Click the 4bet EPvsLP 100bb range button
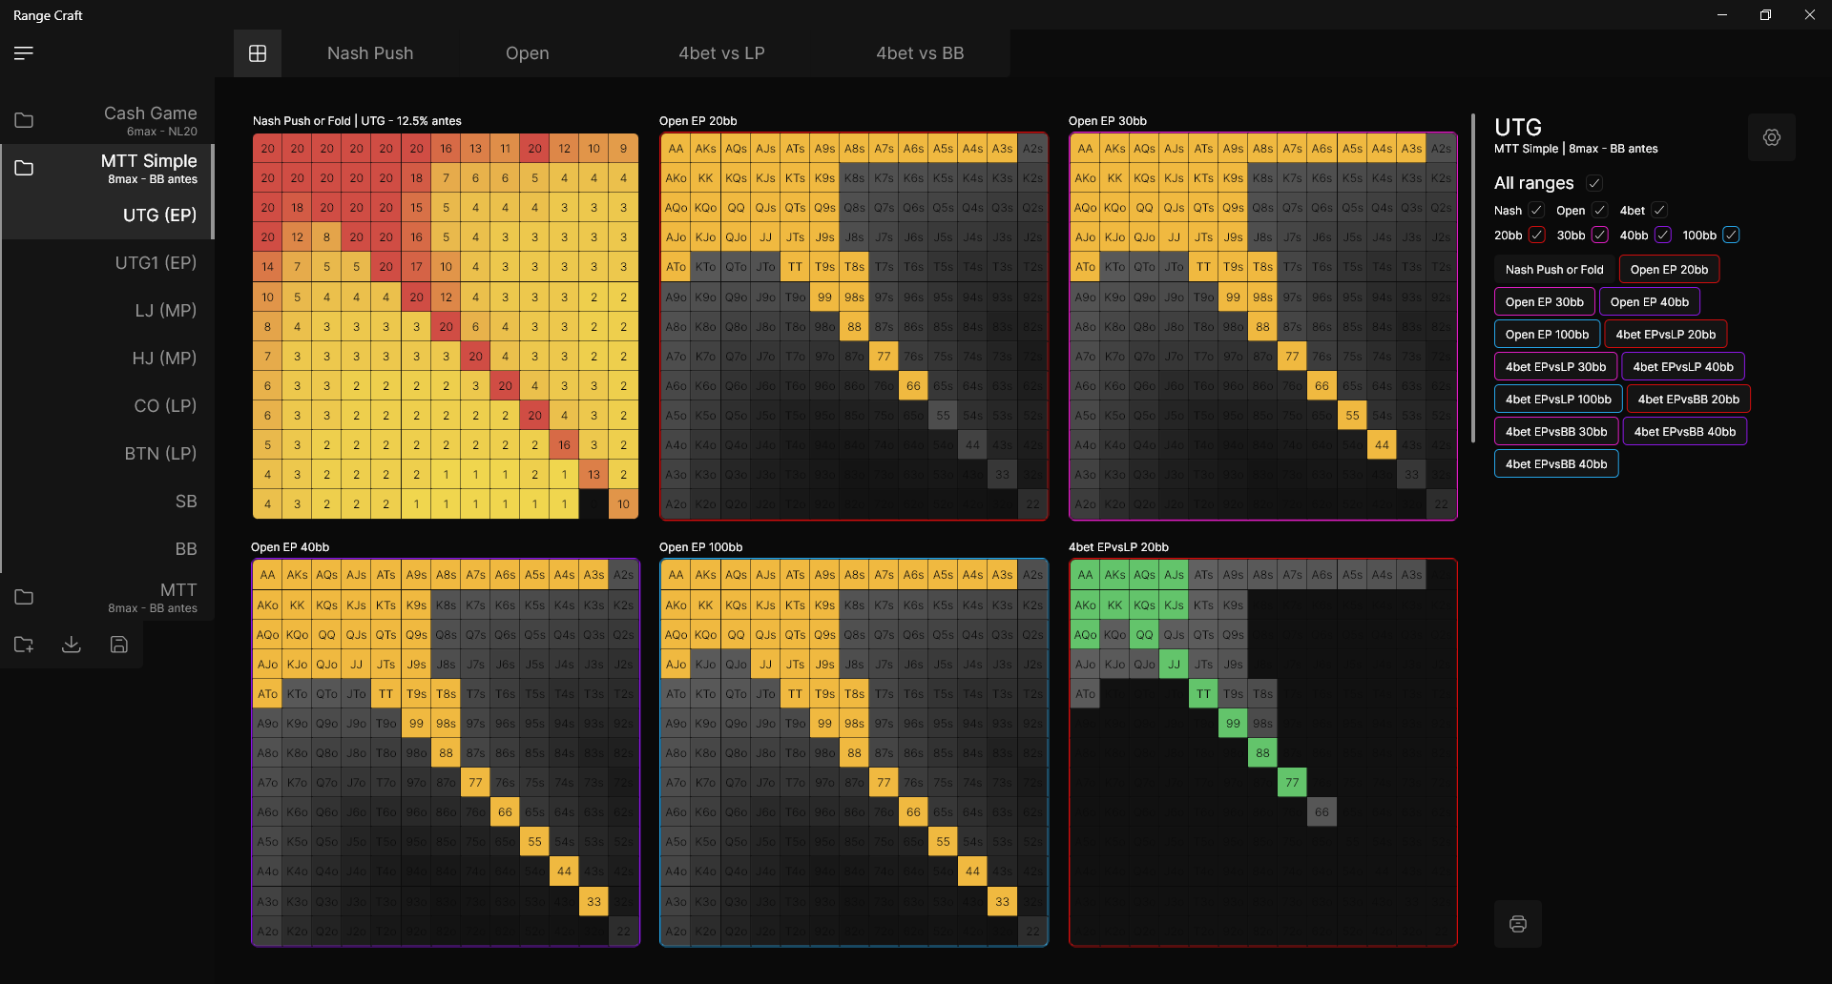 (x=1557, y=400)
